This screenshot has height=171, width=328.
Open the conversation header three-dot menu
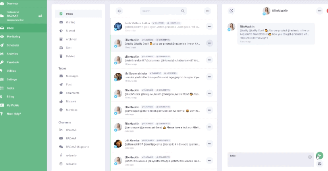coord(319,11)
